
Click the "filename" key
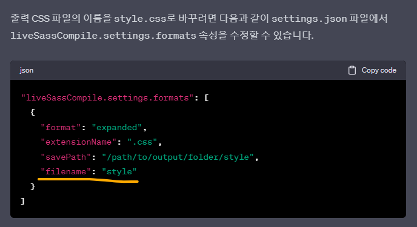point(65,171)
